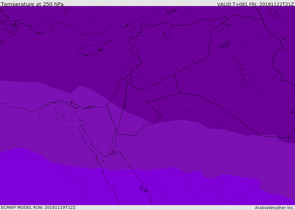The width and height of the screenshot is (295, 210).
Task: Click the 'ArabiaWeather Inc.' credit text
Action: pos(275,208)
